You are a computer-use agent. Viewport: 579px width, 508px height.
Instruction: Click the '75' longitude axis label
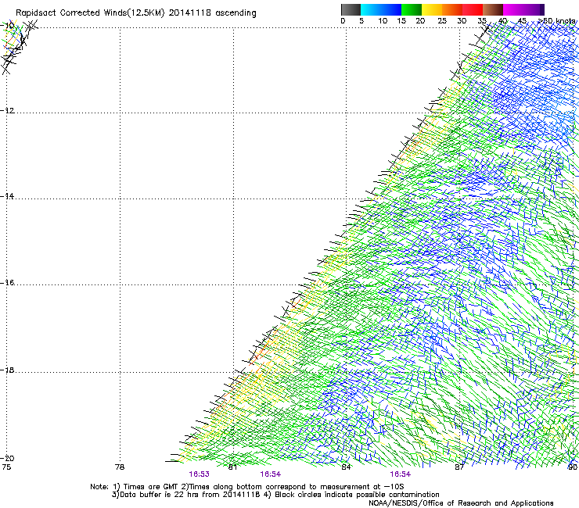[6, 467]
